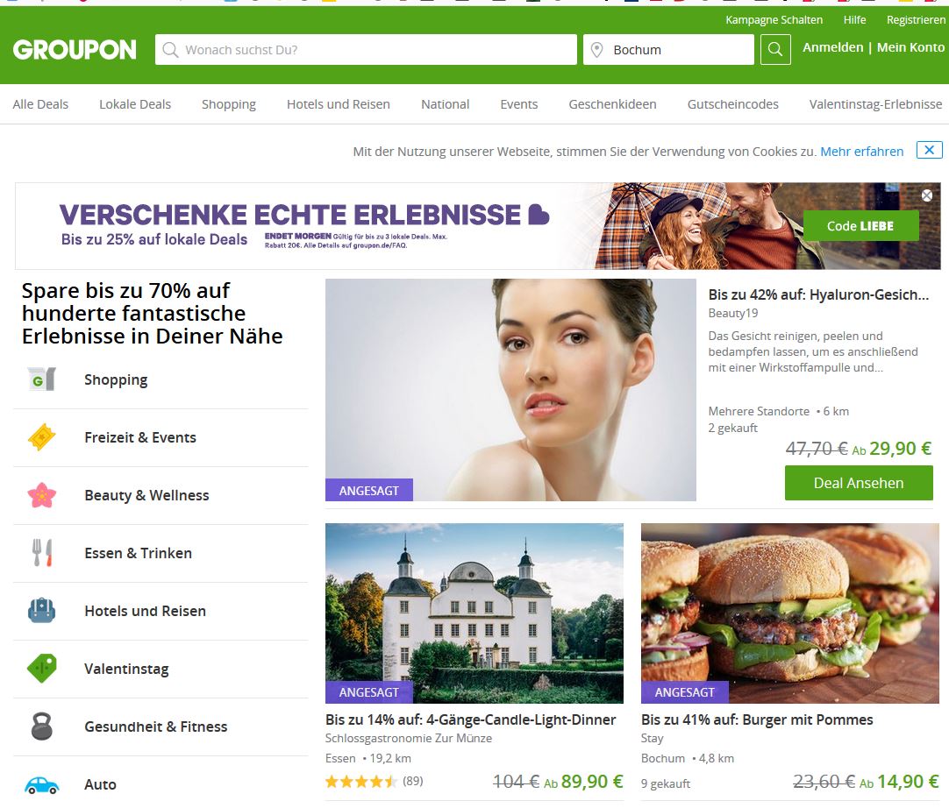Click the Code LIEBE banner button
The height and width of the screenshot is (808, 949).
pos(860,225)
